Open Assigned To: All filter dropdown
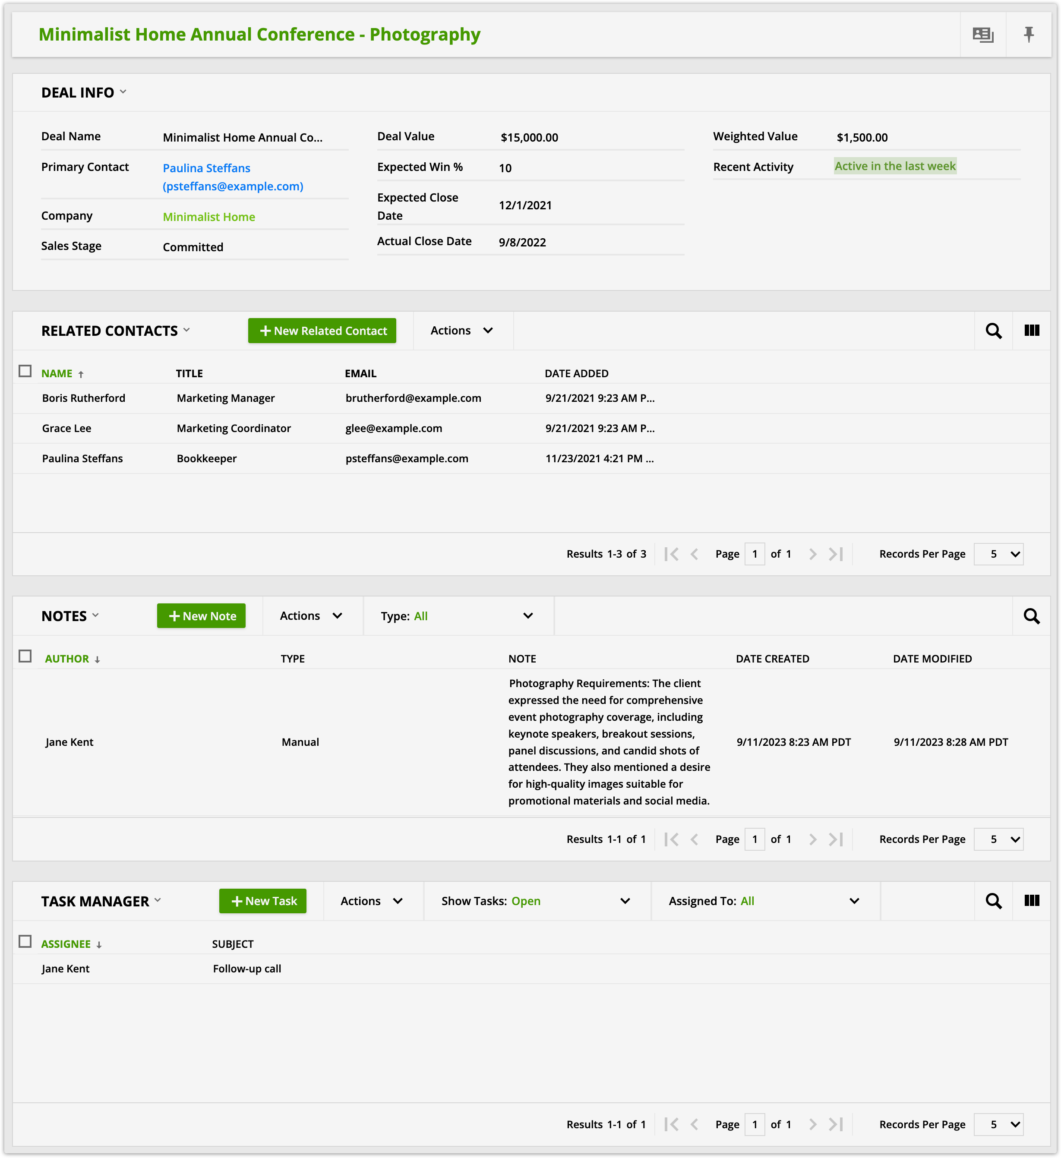 (764, 901)
